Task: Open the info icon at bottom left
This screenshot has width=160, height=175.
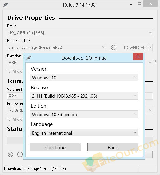Action: (x=20, y=154)
